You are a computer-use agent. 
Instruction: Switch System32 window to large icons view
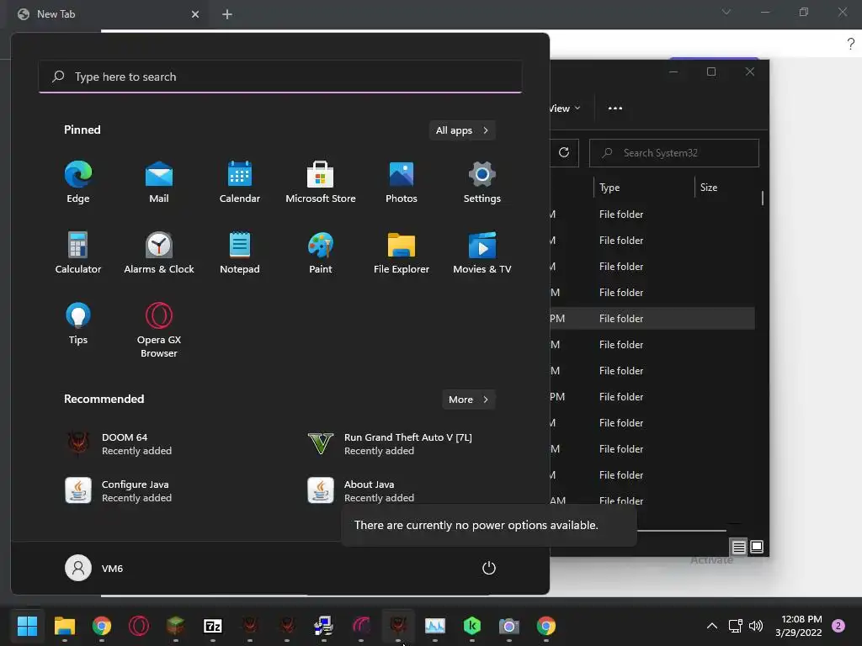tap(757, 547)
